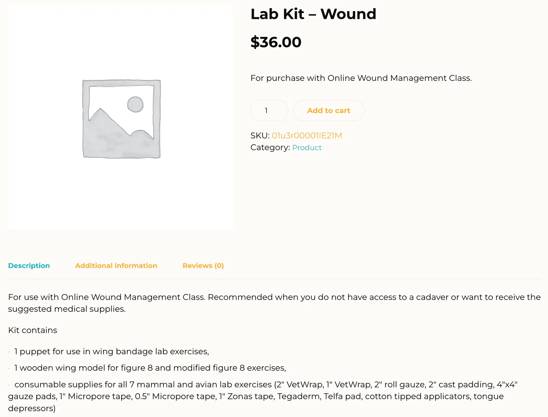The height and width of the screenshot is (417, 548).
Task: Click the $36.00 price text
Action: coord(276,42)
